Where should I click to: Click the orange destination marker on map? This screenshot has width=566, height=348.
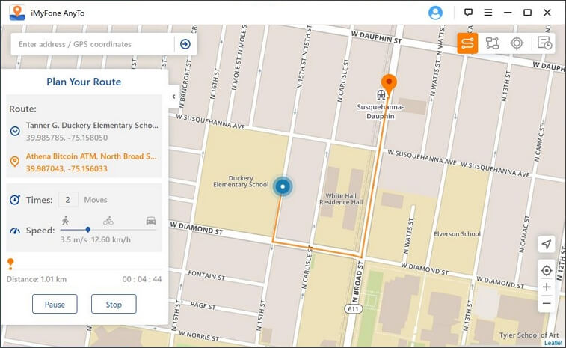coord(389,84)
